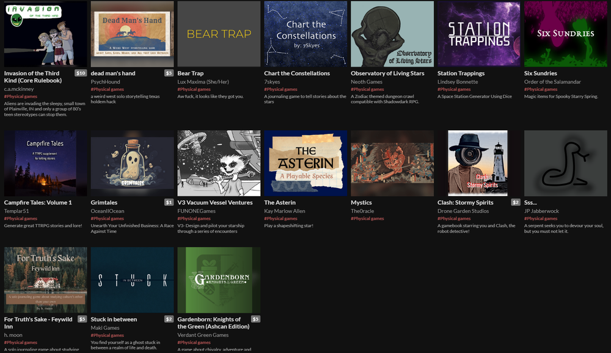Visit author Lindsey Bonnette profile
The width and height of the screenshot is (611, 353).
click(x=458, y=82)
